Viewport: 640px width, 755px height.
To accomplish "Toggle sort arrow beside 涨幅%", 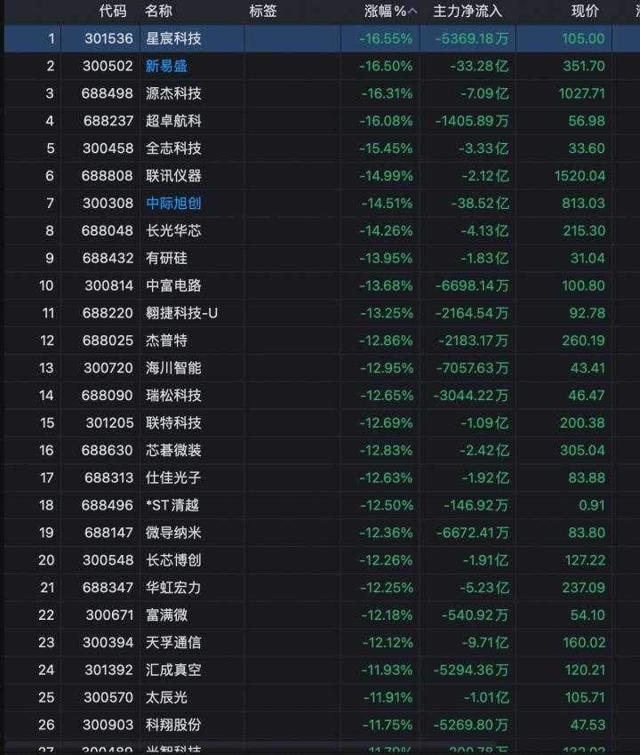I will [x=412, y=11].
